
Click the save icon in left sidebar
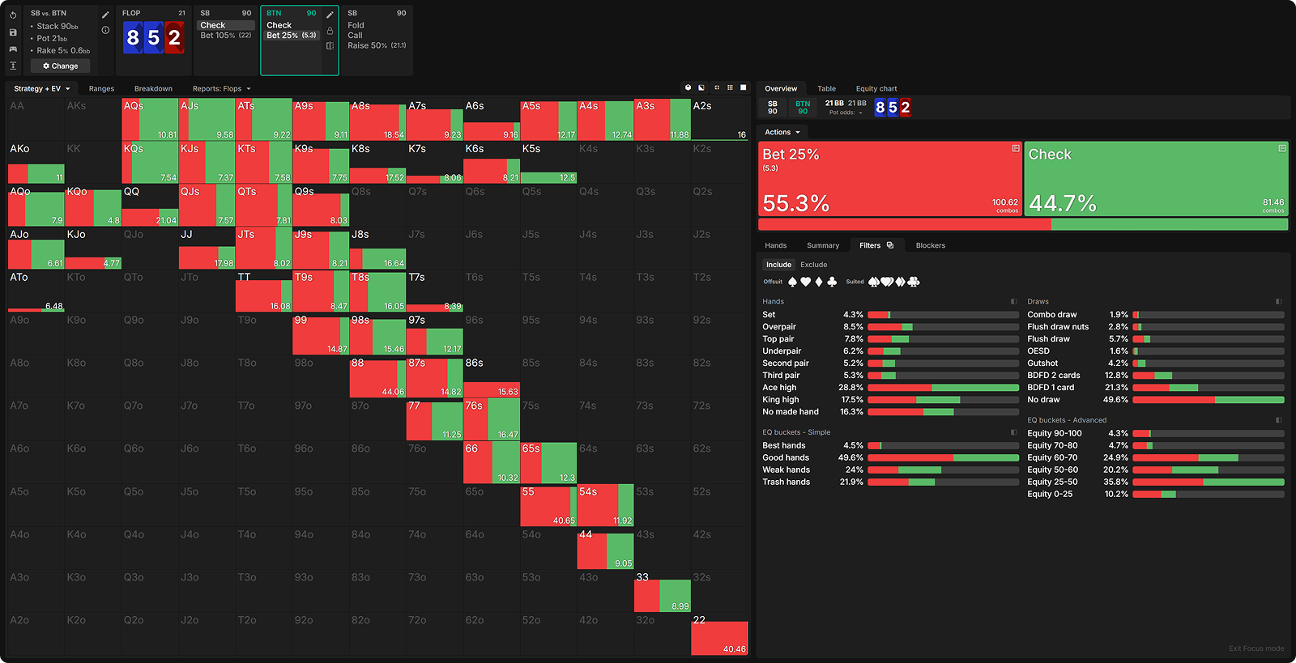(13, 32)
